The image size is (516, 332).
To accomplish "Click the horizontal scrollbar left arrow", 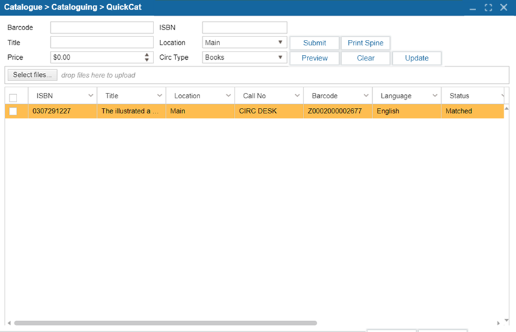I will [x=9, y=323].
